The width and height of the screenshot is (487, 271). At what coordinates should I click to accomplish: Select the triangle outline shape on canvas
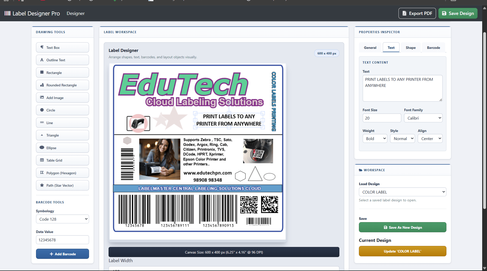255,174
